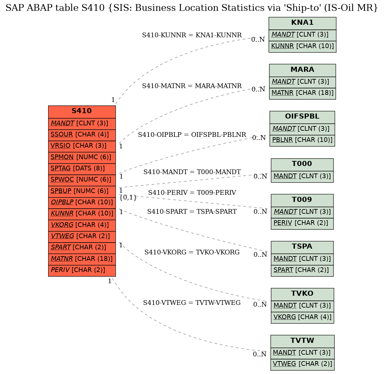This screenshot has height=374, width=384.
Task: Click the S410-PERIV = T009-PERIV label
Action: click(192, 193)
